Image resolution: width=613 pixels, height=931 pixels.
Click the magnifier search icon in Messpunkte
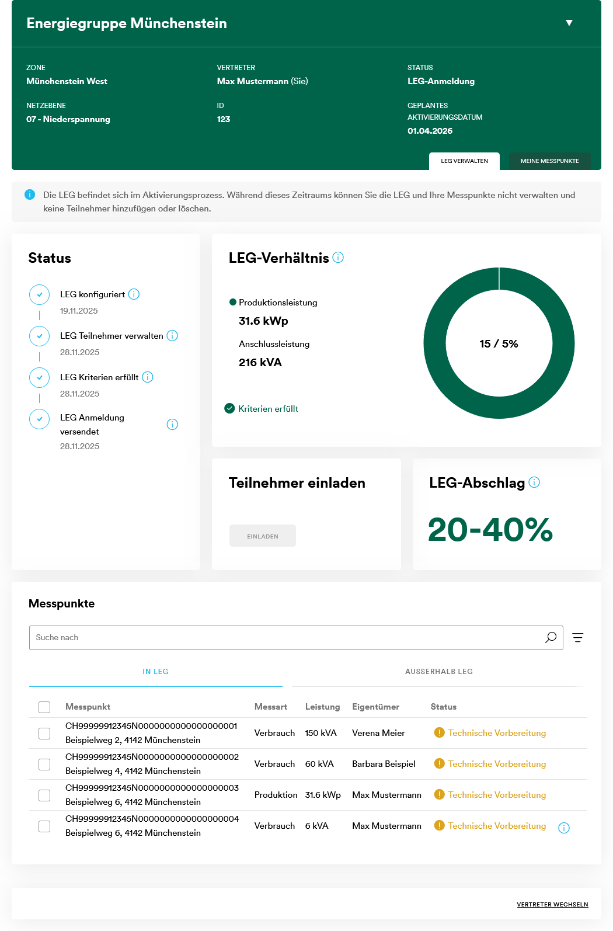pos(551,638)
